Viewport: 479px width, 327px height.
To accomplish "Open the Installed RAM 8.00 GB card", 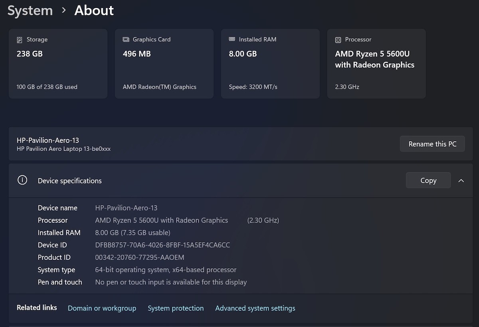I will 270,64.
